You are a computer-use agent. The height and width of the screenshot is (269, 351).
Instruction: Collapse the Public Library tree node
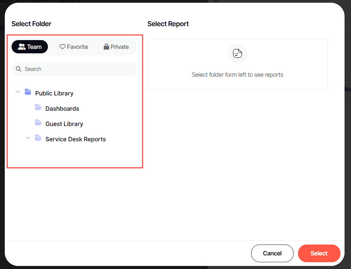(18, 92)
